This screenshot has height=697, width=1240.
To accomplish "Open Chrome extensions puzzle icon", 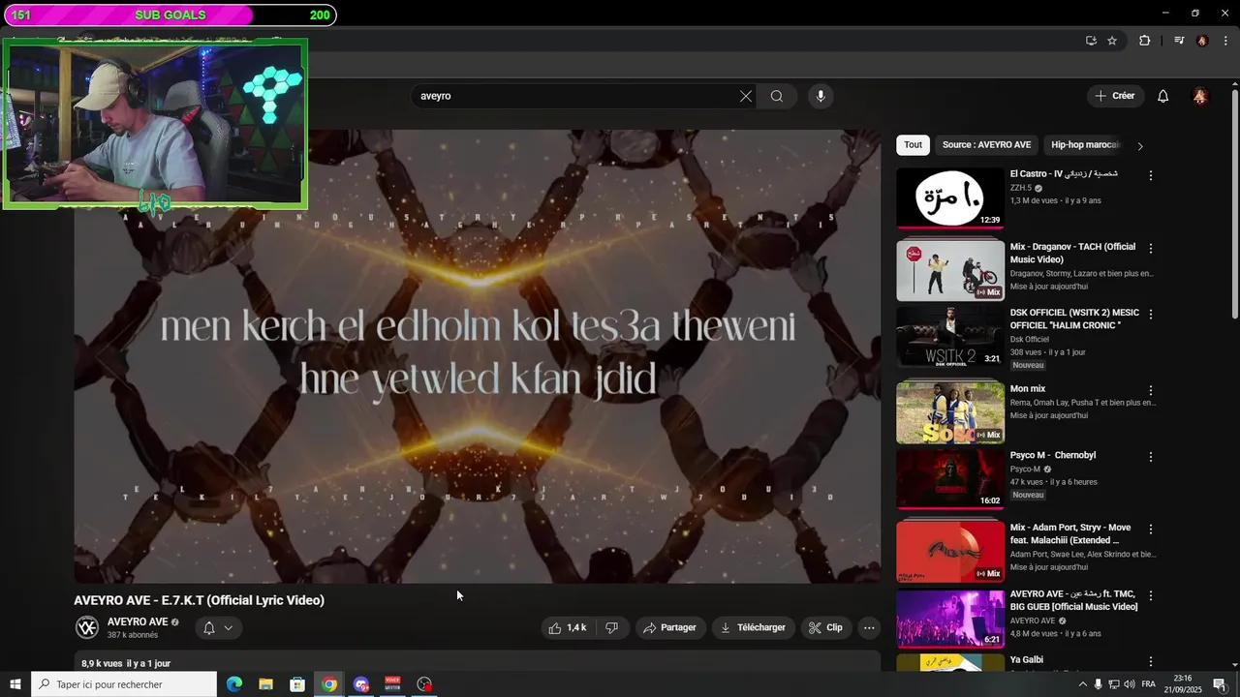I will [x=1144, y=41].
